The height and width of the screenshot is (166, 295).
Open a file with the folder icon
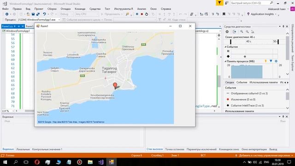[x=28, y=14]
